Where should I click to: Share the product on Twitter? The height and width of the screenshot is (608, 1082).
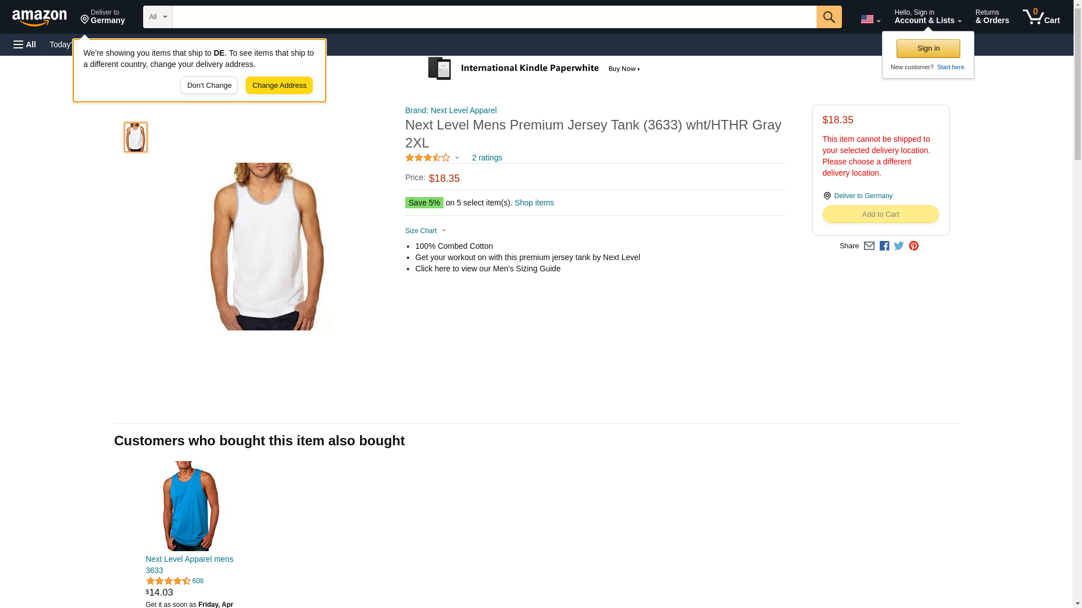tap(899, 246)
